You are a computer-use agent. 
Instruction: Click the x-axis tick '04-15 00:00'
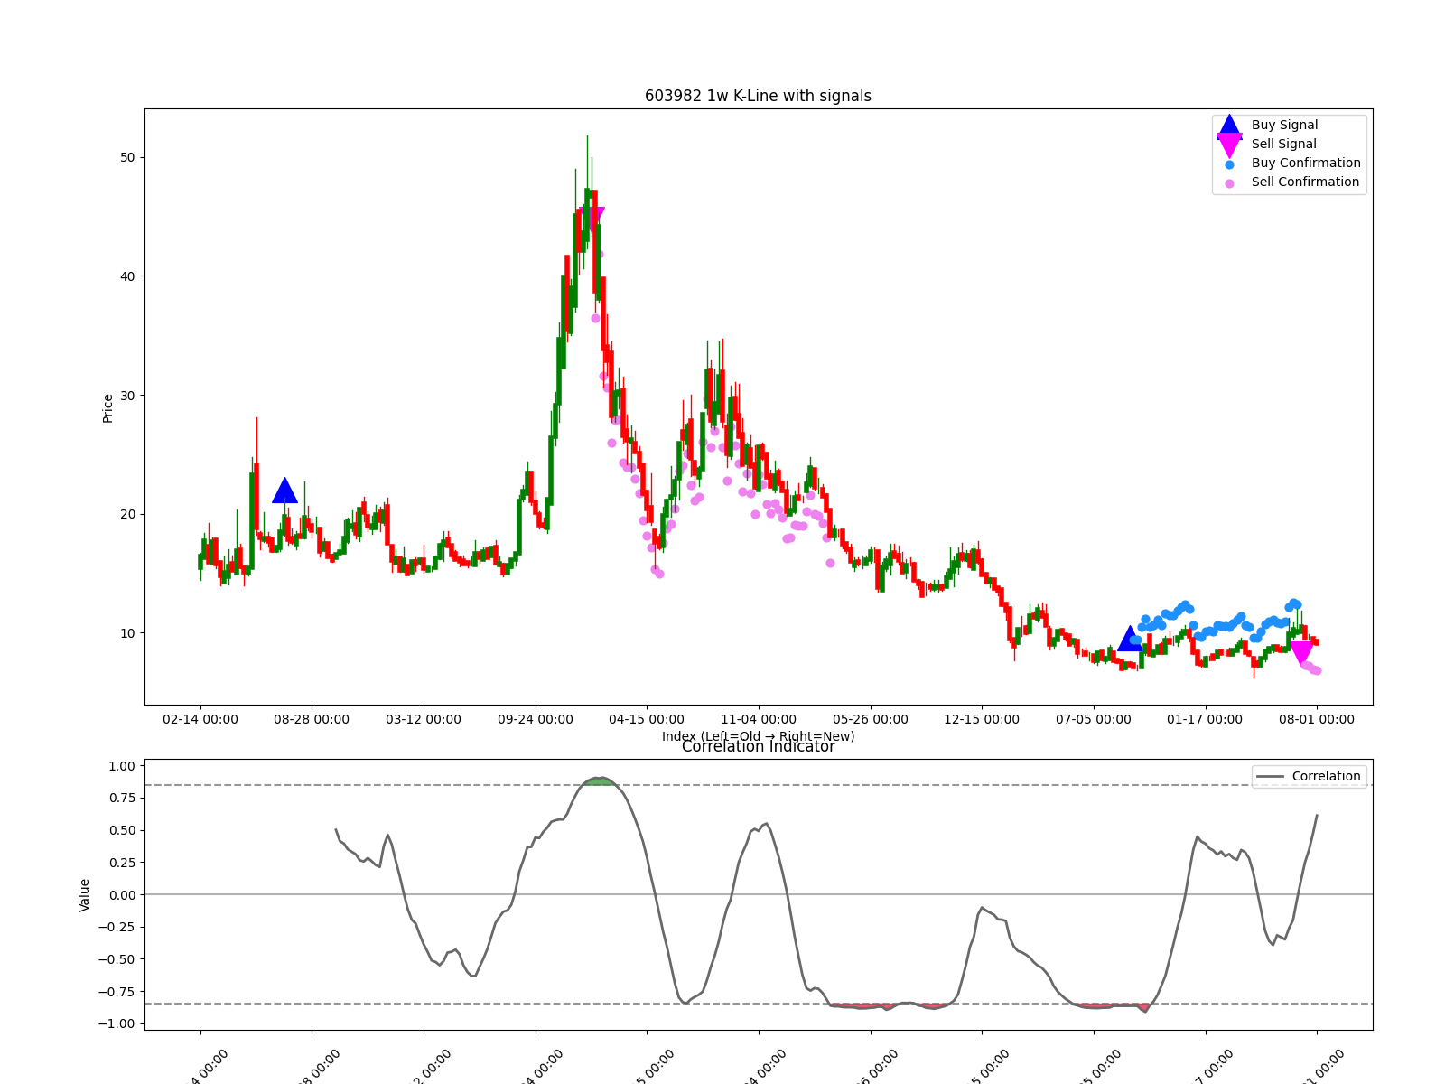[647, 719]
